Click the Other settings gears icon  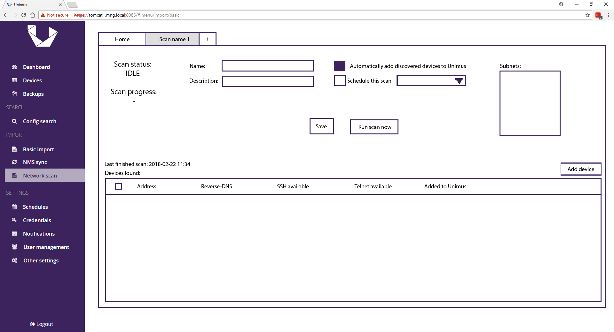click(x=14, y=260)
